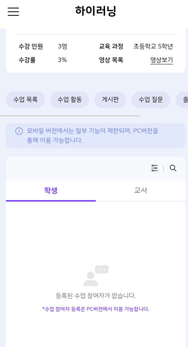Tap the 수강률 3% value
The image size is (188, 347).
[x=63, y=60]
